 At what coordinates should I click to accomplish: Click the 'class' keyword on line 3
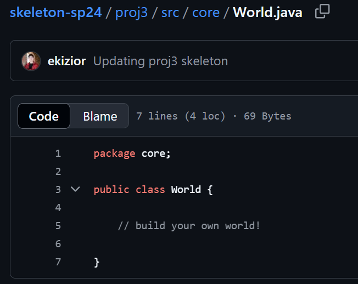(x=150, y=189)
